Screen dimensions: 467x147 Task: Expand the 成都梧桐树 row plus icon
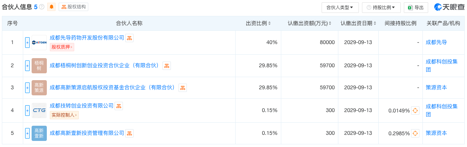[27, 66]
